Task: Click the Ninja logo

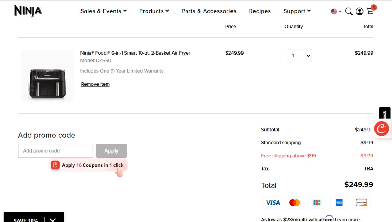Action: [28, 11]
